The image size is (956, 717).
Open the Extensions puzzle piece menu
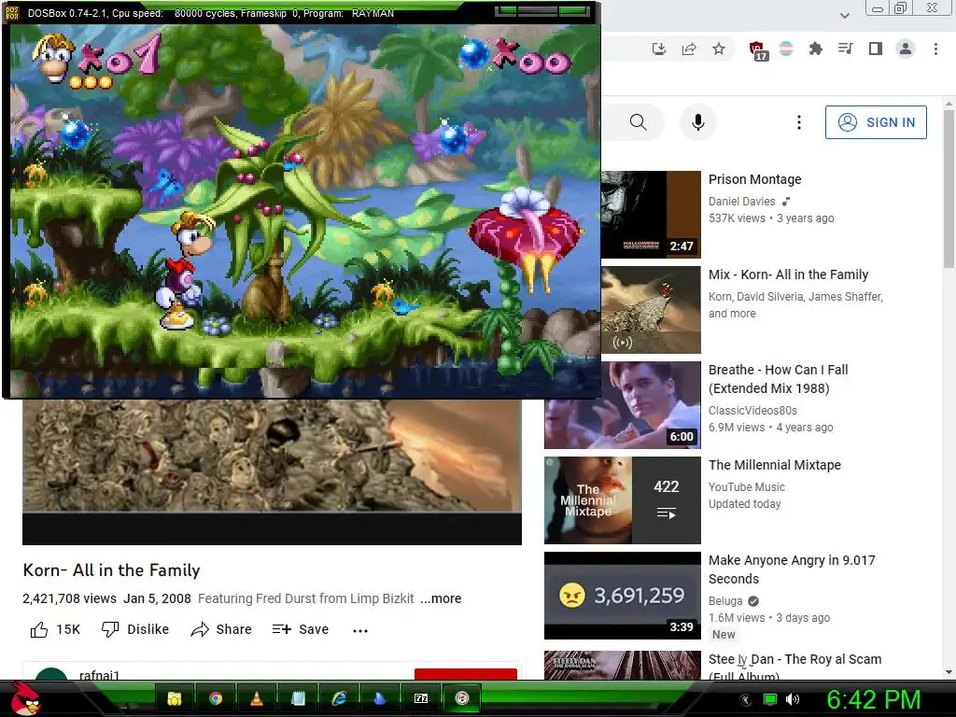pyautogui.click(x=816, y=49)
